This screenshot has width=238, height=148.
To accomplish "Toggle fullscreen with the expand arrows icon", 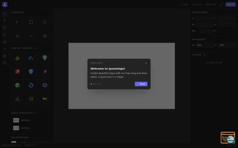I will pos(221,4).
